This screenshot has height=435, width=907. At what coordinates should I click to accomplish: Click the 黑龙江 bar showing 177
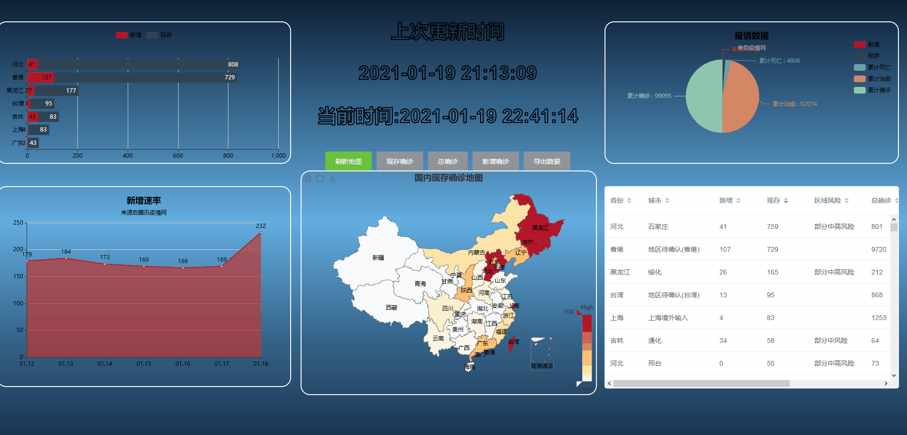[x=56, y=91]
